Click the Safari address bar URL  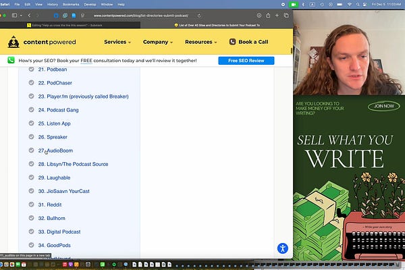click(x=141, y=16)
